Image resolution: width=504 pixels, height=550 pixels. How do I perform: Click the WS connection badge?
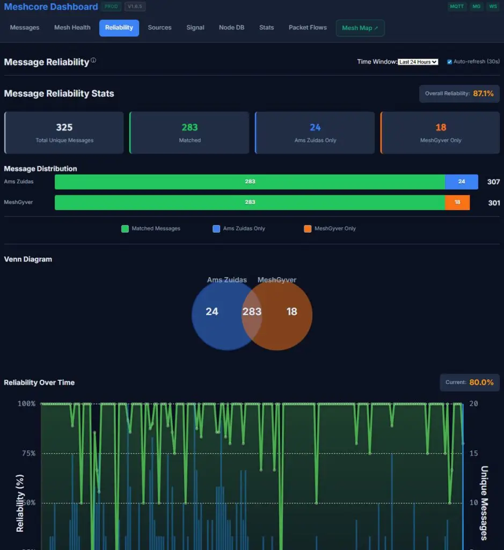coord(492,7)
